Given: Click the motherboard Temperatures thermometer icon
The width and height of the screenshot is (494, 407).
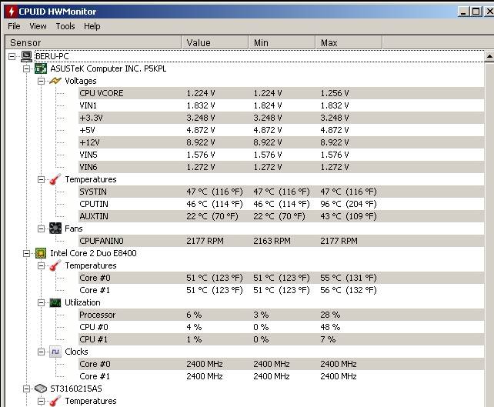Looking at the screenshot, I should 55,179.
